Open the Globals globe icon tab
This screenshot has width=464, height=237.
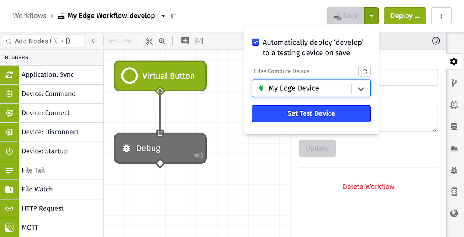[454, 213]
